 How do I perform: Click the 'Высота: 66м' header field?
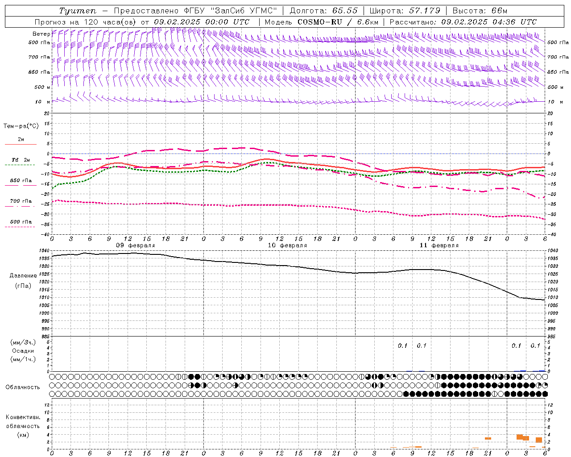[x=480, y=11]
